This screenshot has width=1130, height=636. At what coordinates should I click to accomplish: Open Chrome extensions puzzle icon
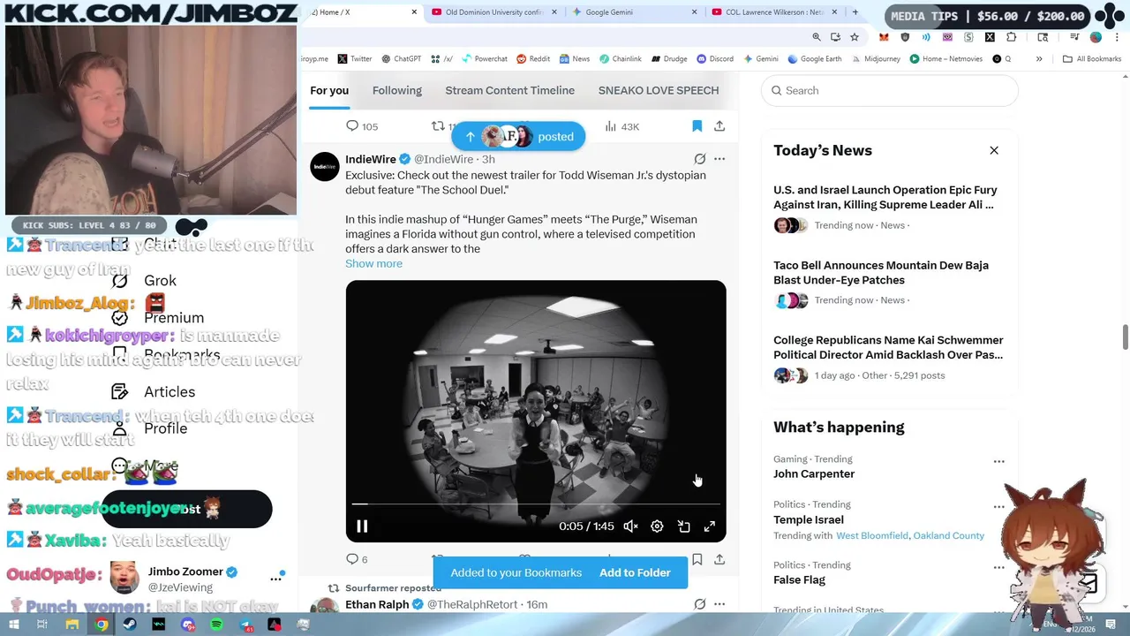[1012, 37]
